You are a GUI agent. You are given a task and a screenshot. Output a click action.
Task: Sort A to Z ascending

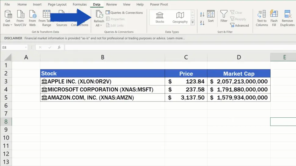[202, 14]
